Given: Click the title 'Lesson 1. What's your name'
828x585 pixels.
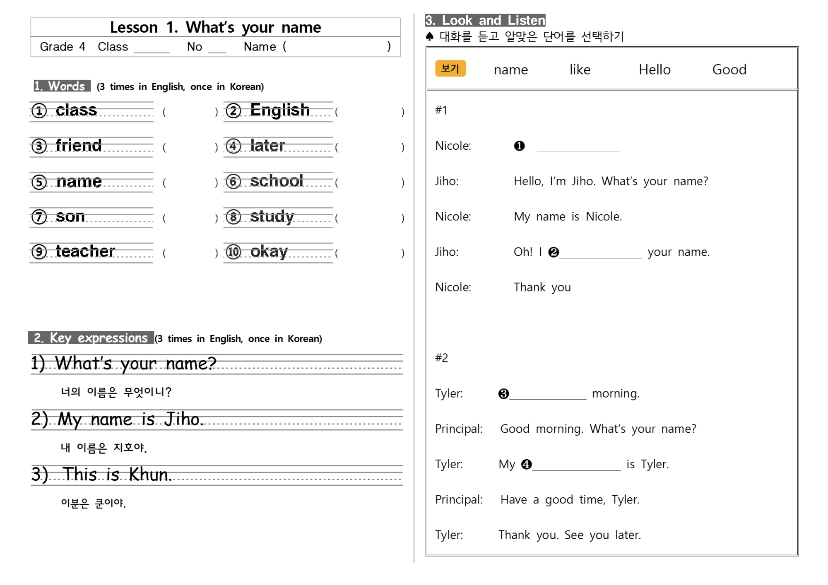Looking at the screenshot, I should (x=215, y=27).
